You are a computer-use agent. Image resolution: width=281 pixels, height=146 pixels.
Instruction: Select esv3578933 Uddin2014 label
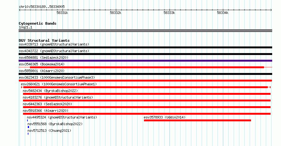click(164, 117)
